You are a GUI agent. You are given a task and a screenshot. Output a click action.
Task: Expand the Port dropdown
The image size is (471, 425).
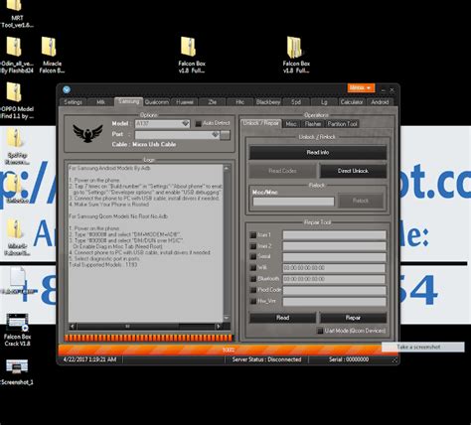[216, 135]
